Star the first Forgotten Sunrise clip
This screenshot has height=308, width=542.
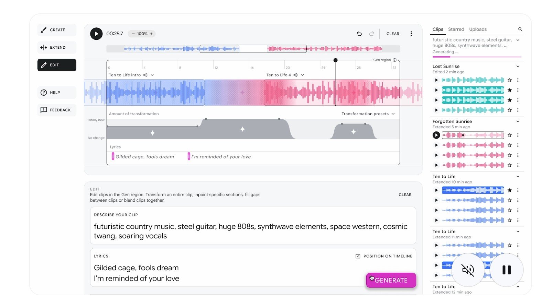(x=510, y=135)
